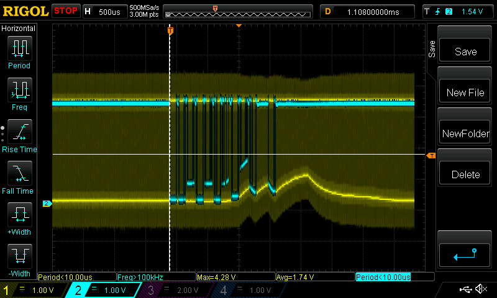The image size is (497, 298).
Task: Click the New File button
Action: click(465, 92)
